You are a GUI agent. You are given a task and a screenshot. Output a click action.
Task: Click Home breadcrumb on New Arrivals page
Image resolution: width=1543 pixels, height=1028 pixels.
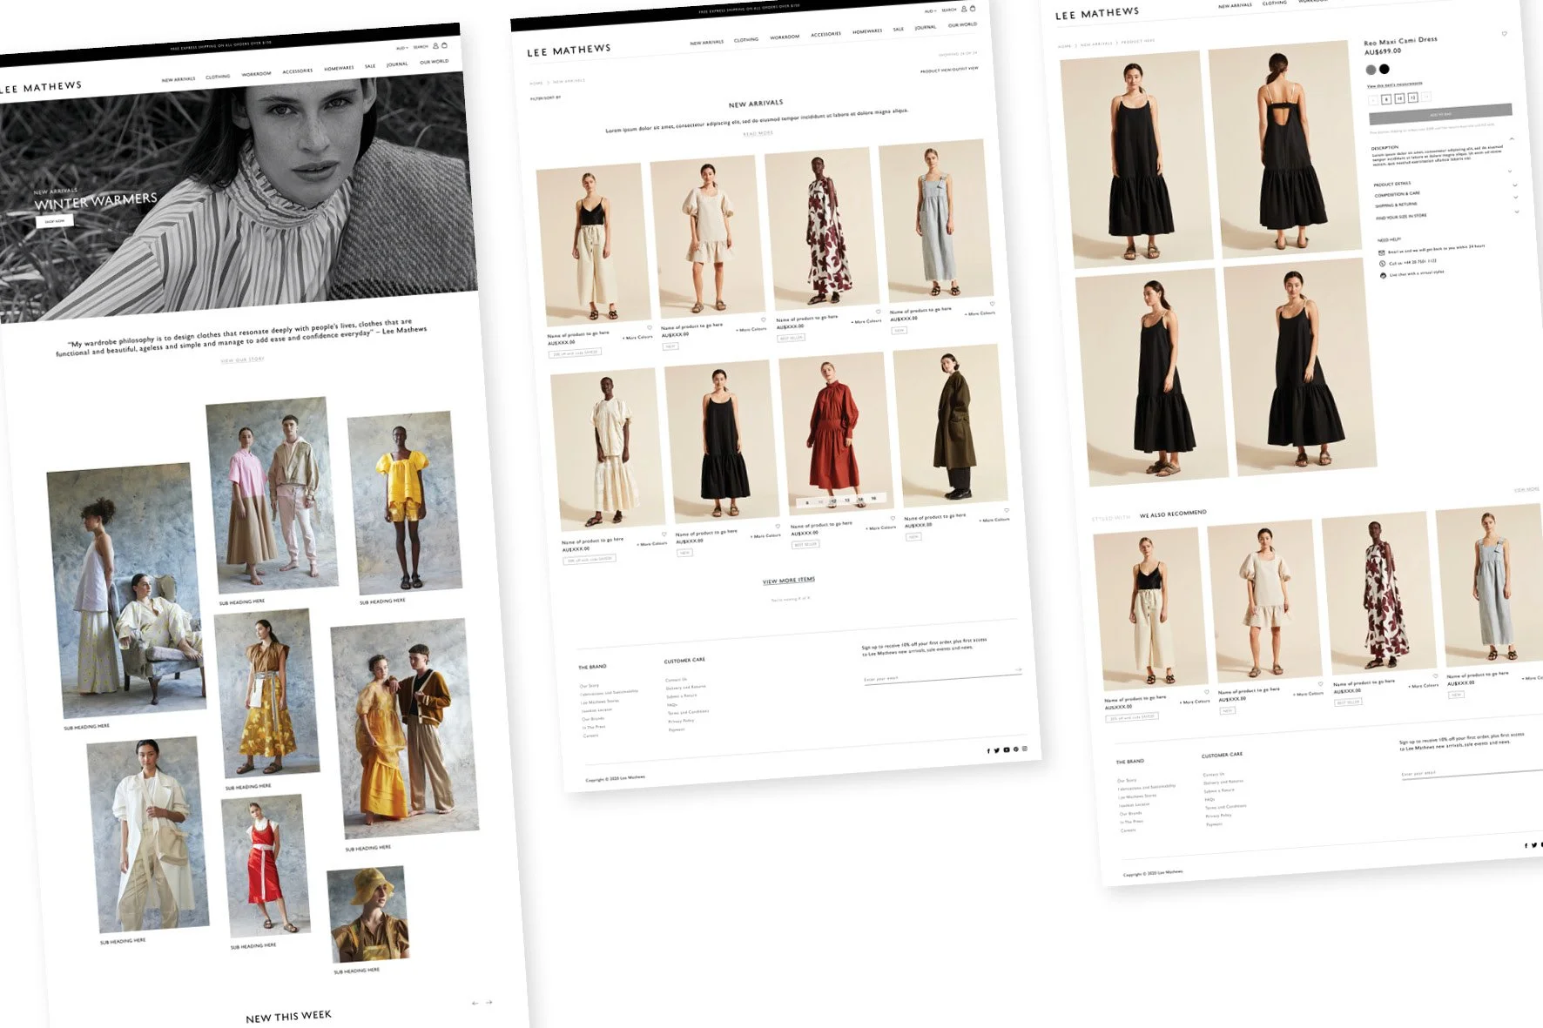[536, 84]
